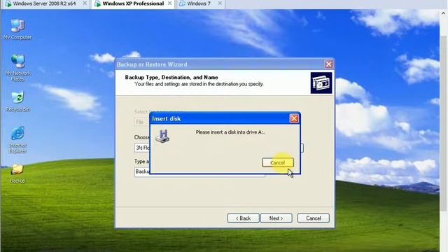
Task: Cancel the Insert disk dialog
Action: coord(277,162)
